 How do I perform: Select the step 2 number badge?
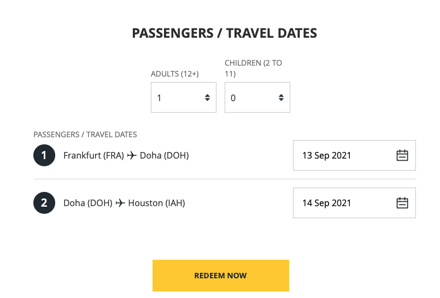44,203
